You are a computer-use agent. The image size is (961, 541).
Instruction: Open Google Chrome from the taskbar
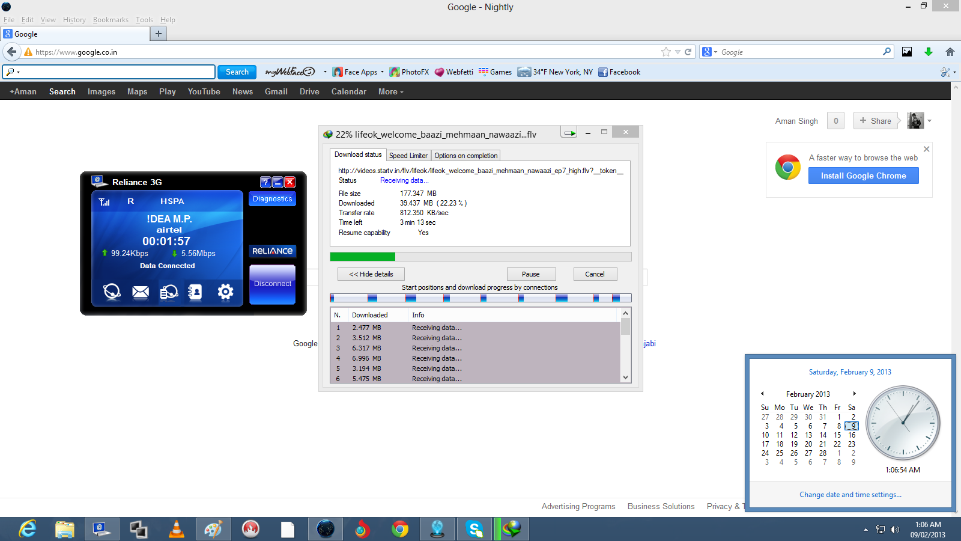click(x=400, y=529)
